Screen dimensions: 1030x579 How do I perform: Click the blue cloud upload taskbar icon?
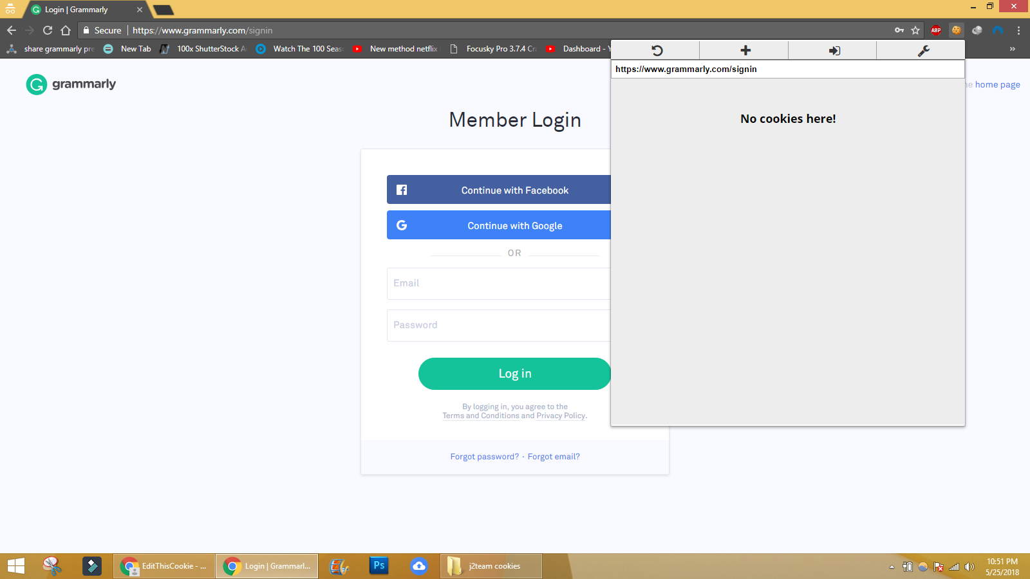pos(419,566)
